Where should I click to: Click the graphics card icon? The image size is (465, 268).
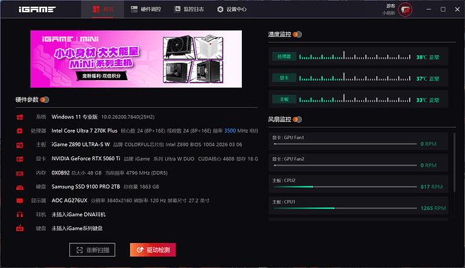click(x=20, y=159)
